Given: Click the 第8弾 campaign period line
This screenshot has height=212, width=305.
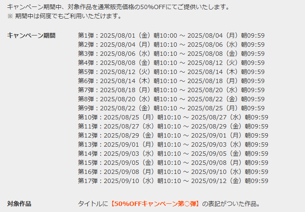Looking at the screenshot, I should tap(171, 99).
